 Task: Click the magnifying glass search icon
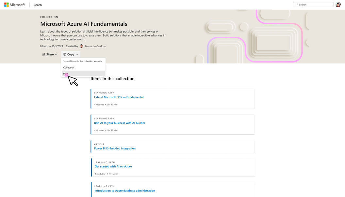[297, 4]
